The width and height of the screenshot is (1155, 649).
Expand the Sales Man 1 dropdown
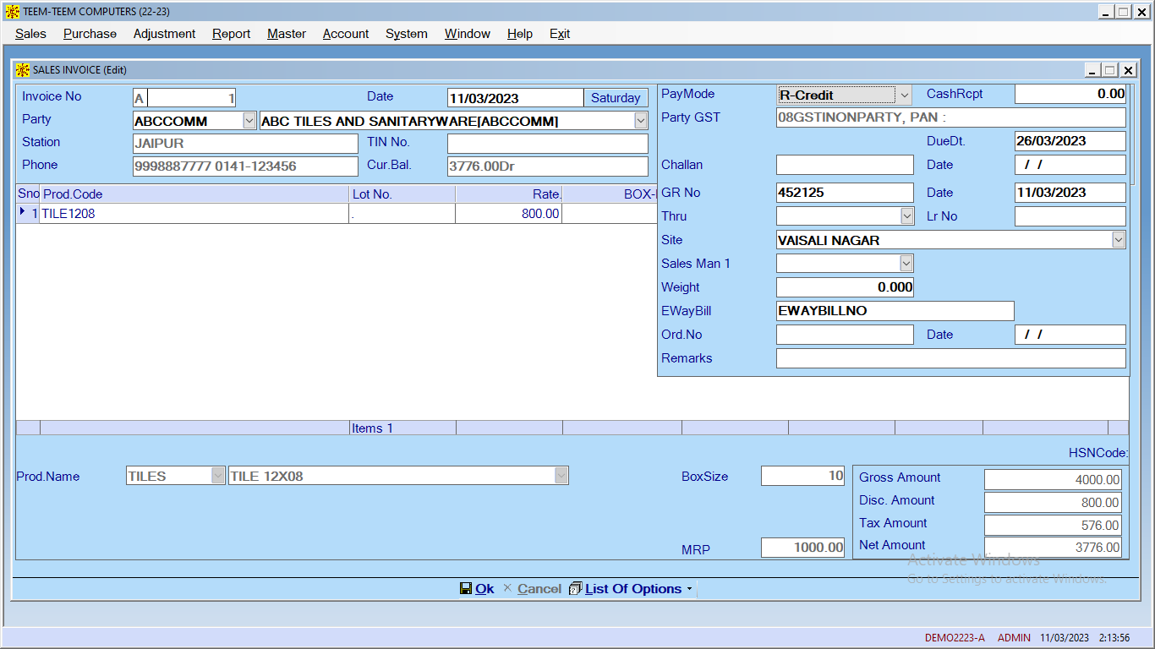coord(907,264)
